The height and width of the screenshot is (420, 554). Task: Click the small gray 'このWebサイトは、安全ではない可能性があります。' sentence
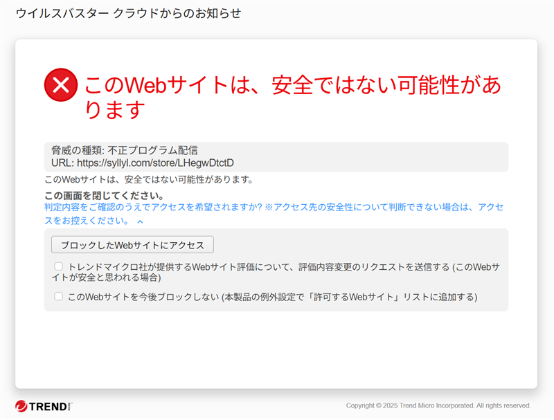[149, 180]
